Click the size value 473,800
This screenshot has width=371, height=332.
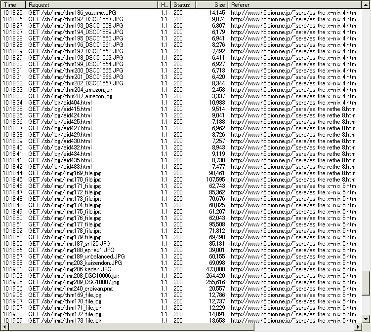point(215,269)
